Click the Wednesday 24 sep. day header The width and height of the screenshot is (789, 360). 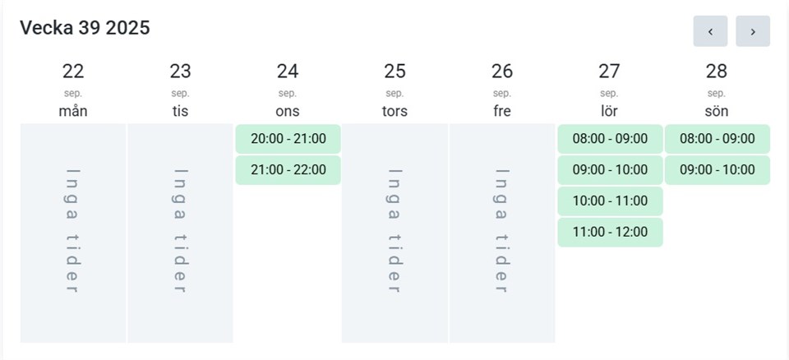click(288, 90)
